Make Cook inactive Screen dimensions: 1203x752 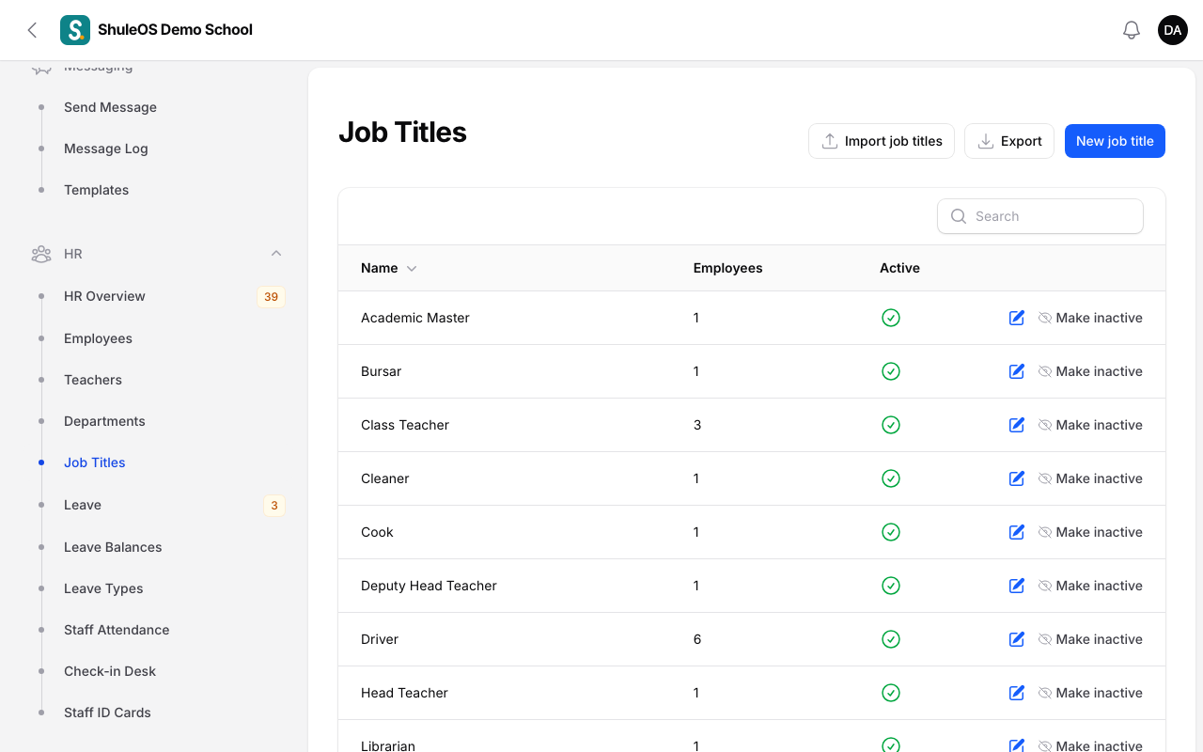1090,532
